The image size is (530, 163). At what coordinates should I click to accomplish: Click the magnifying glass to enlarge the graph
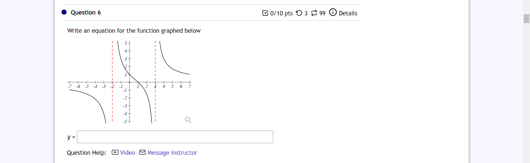tap(188, 120)
